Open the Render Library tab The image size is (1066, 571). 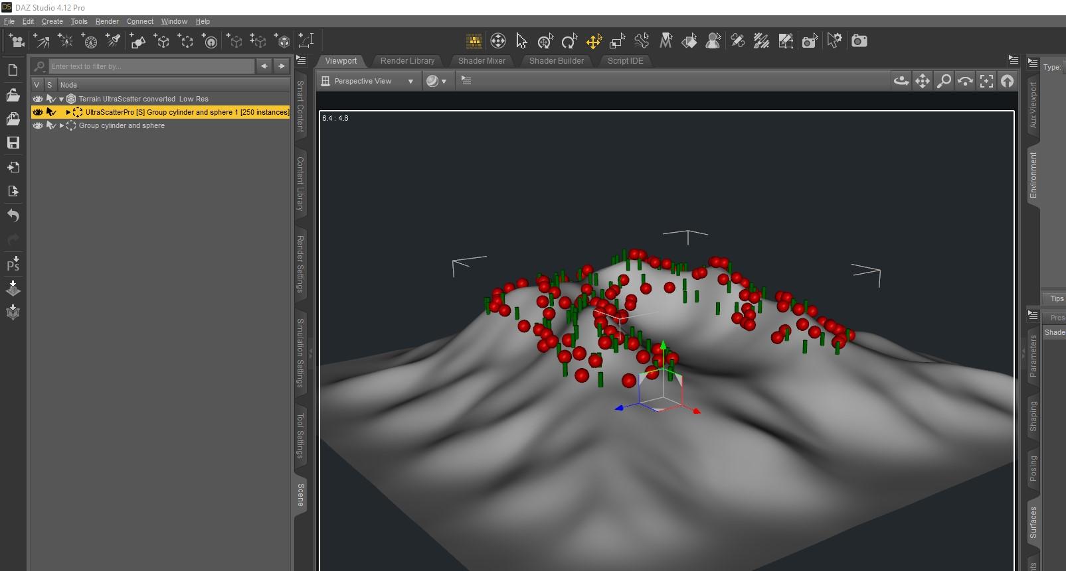407,60
